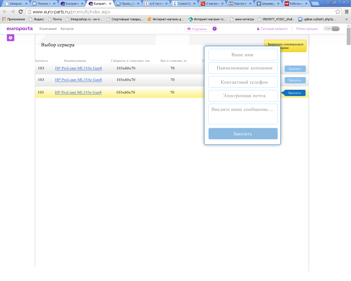Open the Chrome menu hamburger icon
Image resolution: width=351 pixels, height=281 pixels.
(347, 12)
